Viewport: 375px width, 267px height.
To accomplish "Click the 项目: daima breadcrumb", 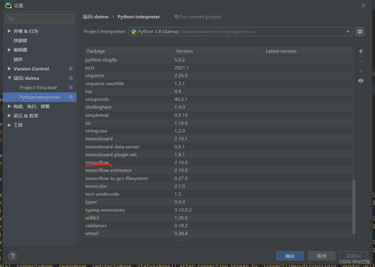I will coord(95,17).
